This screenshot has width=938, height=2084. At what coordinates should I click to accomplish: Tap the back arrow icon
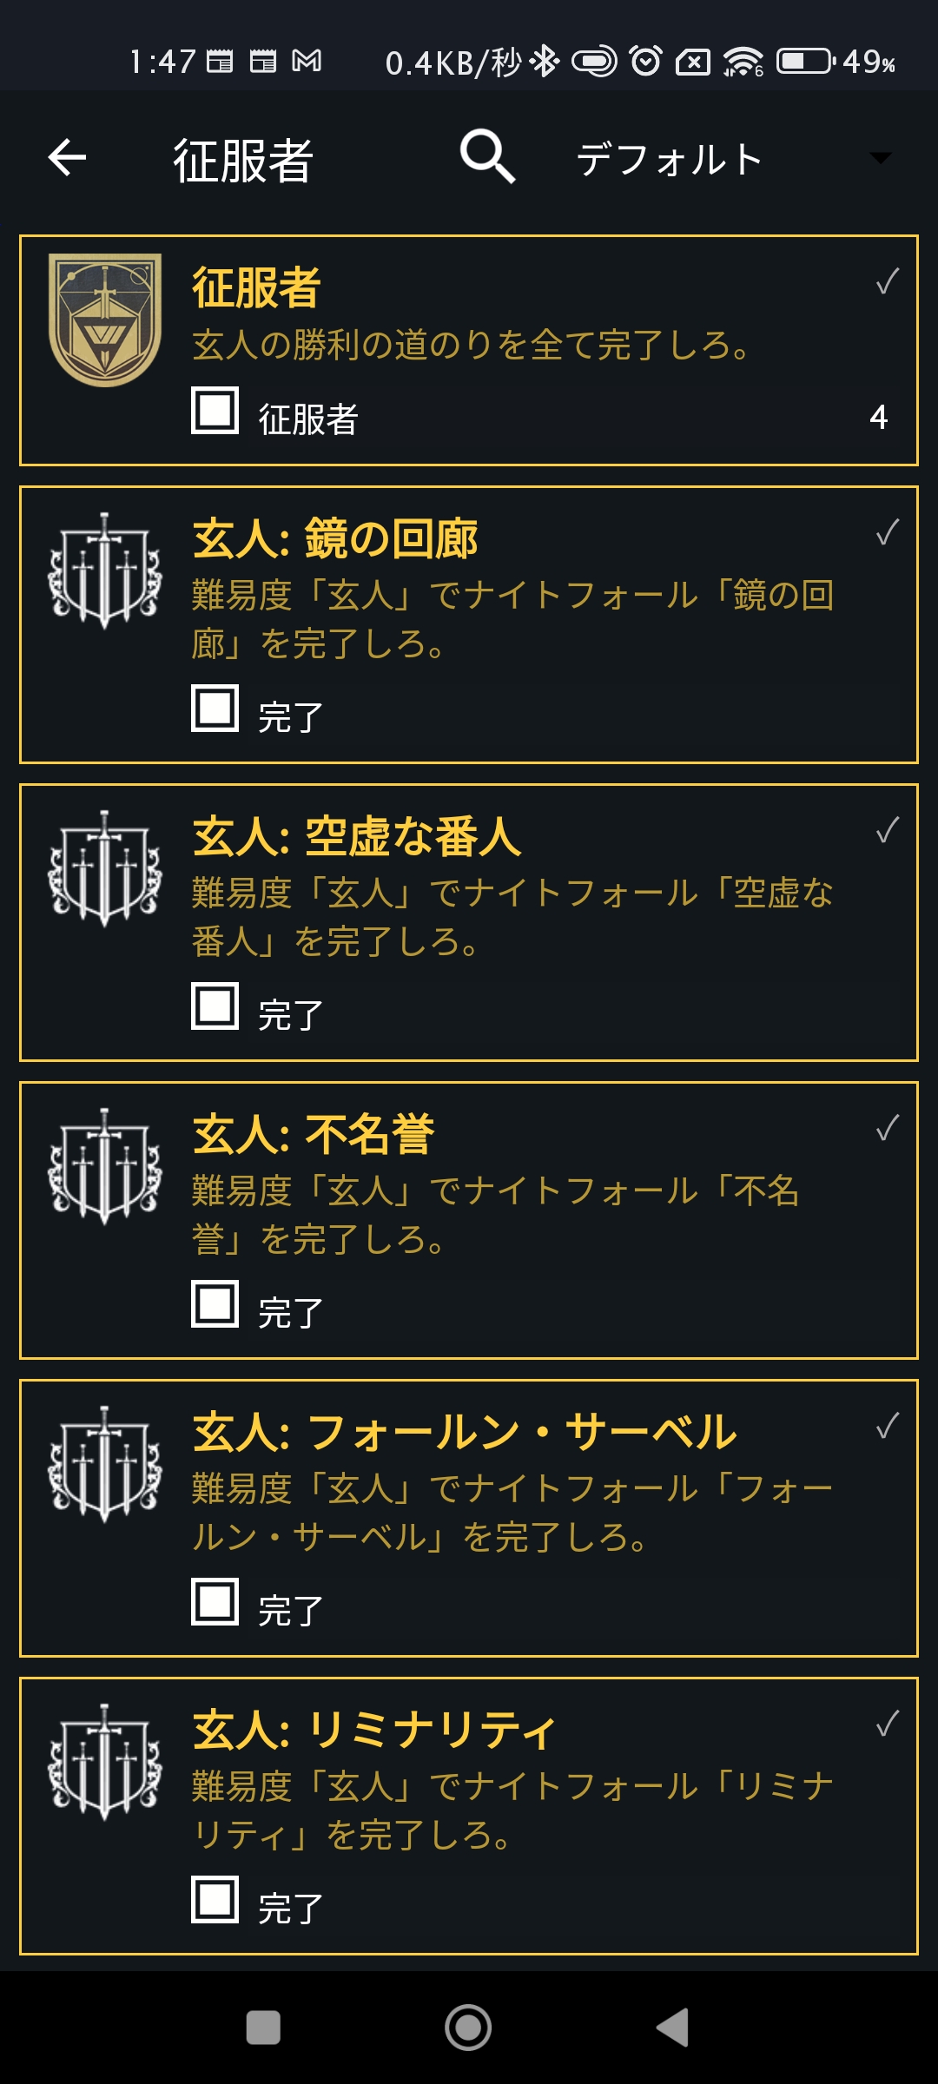click(x=67, y=158)
